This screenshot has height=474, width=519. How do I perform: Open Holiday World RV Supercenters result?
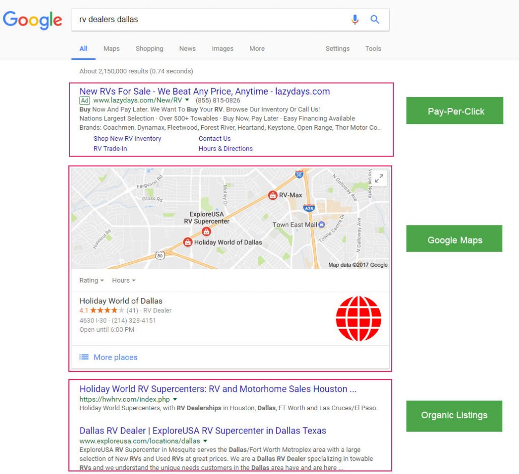[218, 388]
